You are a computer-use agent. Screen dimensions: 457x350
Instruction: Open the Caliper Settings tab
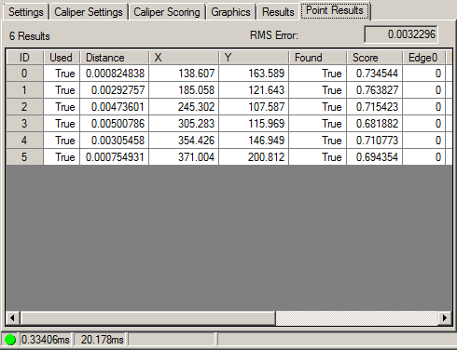(89, 12)
